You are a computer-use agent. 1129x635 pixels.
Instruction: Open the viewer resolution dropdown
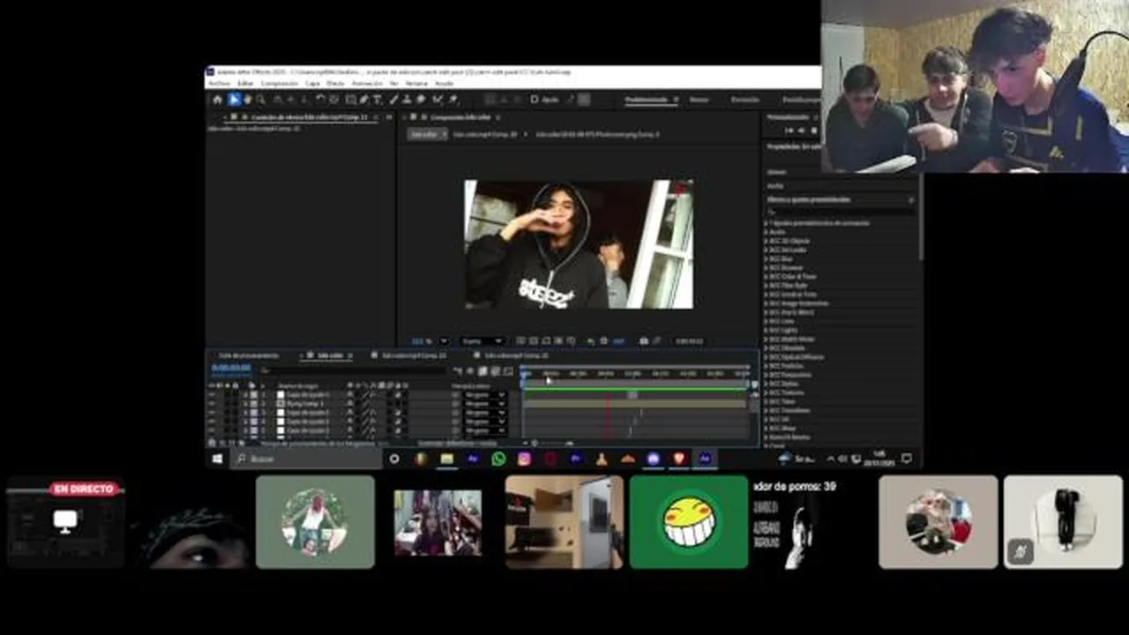(x=482, y=340)
